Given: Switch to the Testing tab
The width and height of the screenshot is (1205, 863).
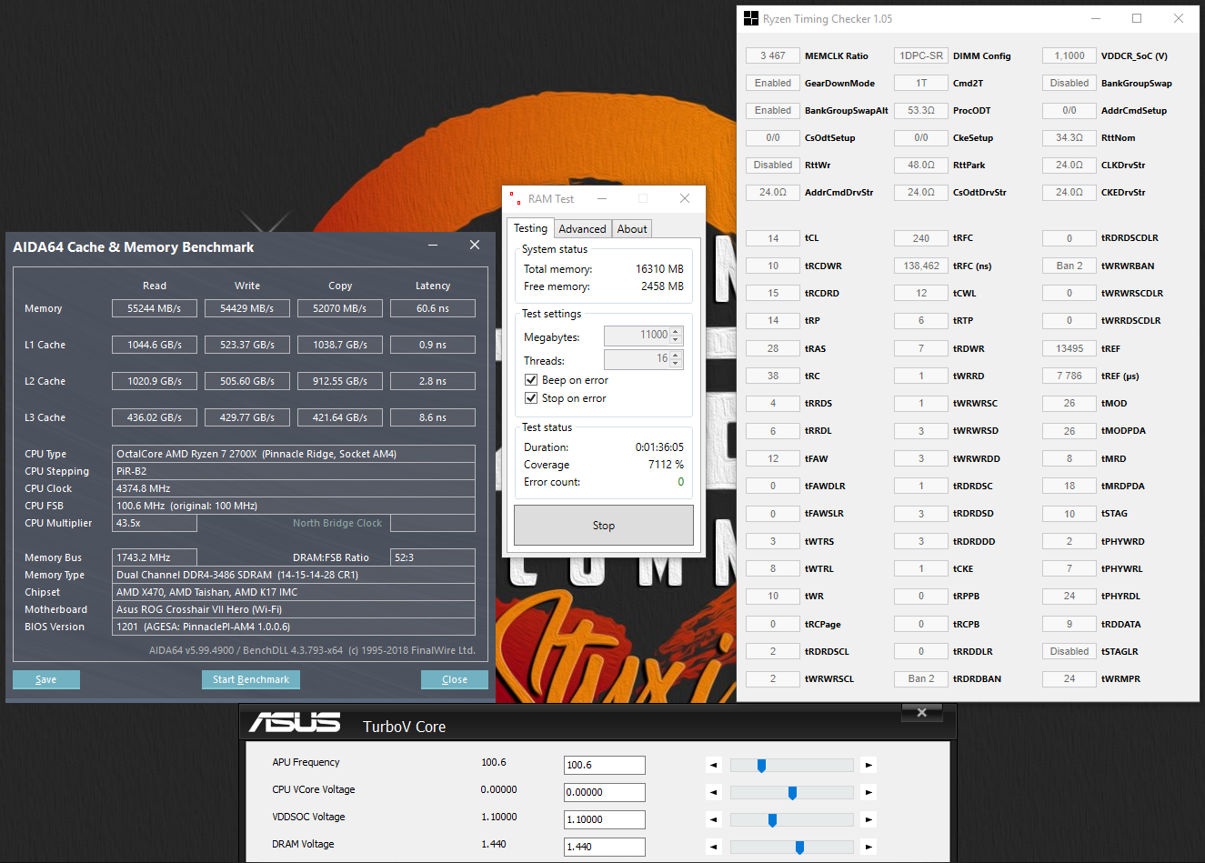Looking at the screenshot, I should pyautogui.click(x=530, y=228).
